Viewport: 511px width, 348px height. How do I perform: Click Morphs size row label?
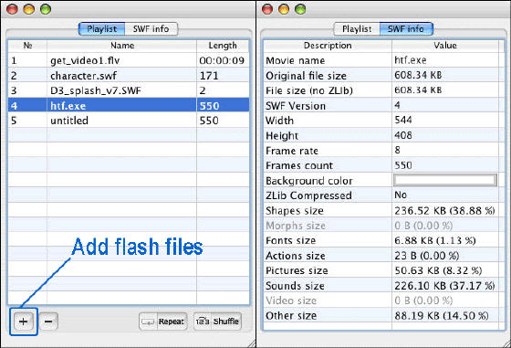(296, 226)
